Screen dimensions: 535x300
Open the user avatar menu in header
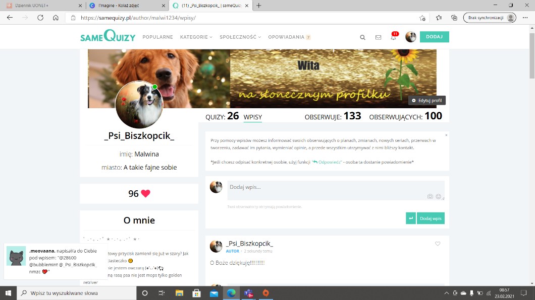click(x=411, y=37)
